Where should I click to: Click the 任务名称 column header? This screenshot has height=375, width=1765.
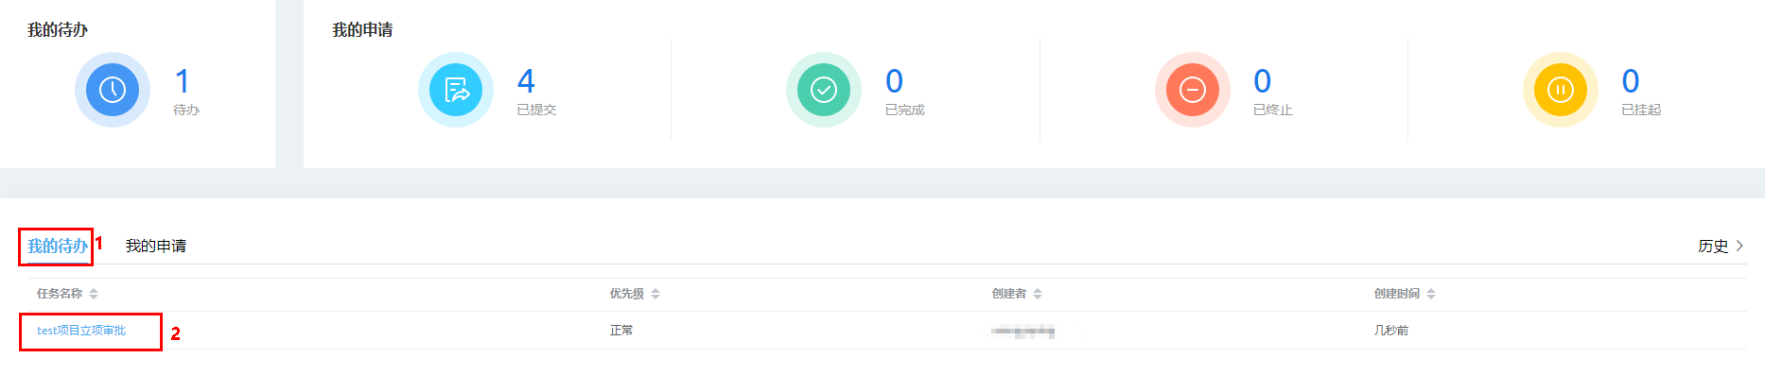pyautogui.click(x=60, y=294)
